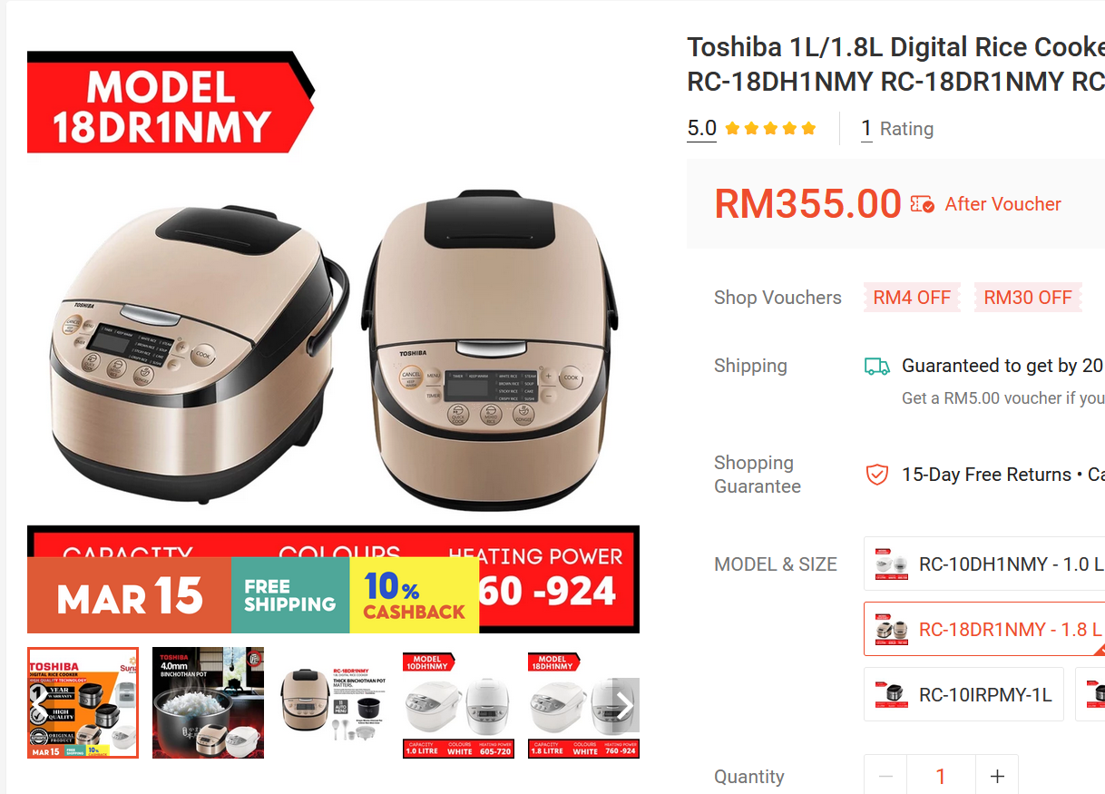Click the 5.0 rating score
The image size is (1105, 794).
tap(701, 129)
